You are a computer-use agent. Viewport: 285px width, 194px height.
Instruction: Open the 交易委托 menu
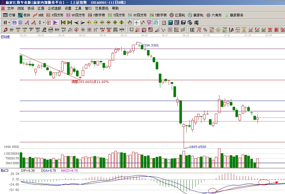click(102, 8)
